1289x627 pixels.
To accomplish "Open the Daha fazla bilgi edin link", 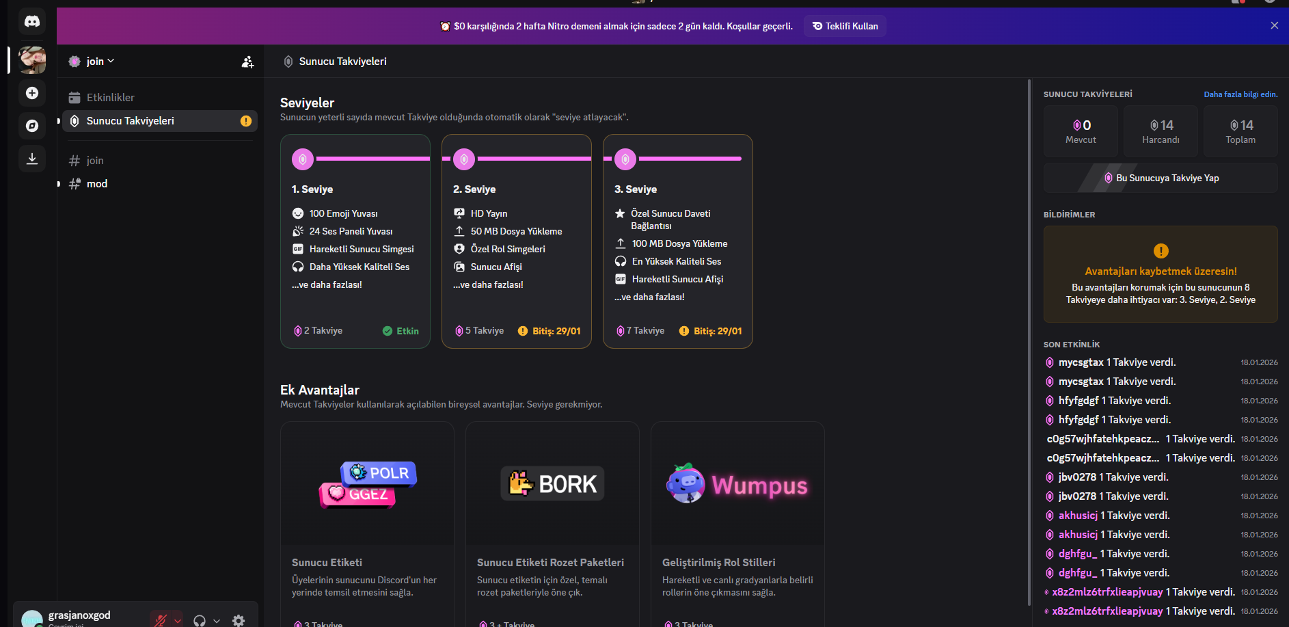I will 1240,94.
